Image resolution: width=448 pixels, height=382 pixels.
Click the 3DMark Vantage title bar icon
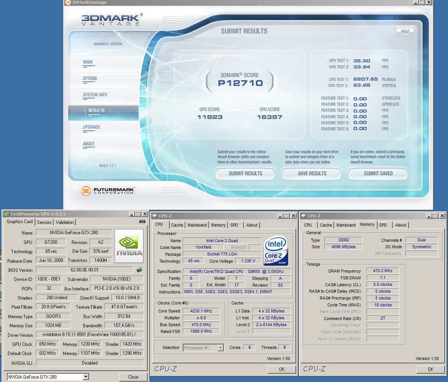pyautogui.click(x=68, y=2)
